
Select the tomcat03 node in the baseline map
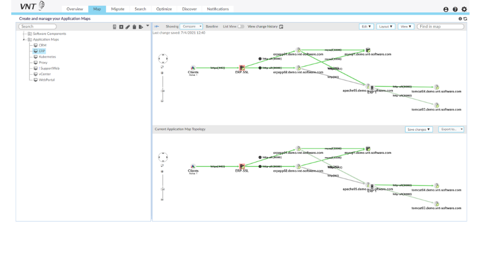437,105
